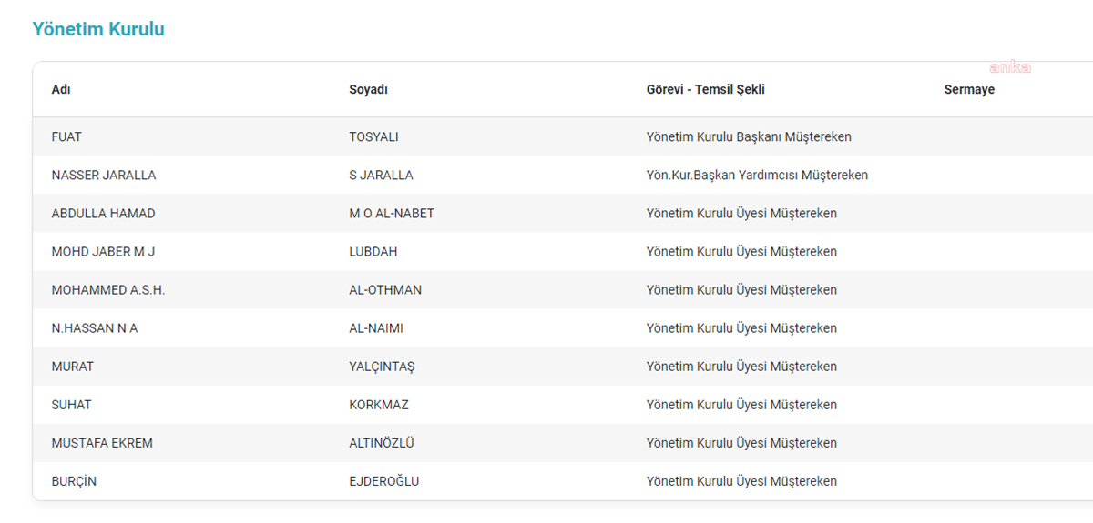Screen dimensions: 1093x523
Task: Click the role cell in BURÇİN's row
Action: coord(741,481)
